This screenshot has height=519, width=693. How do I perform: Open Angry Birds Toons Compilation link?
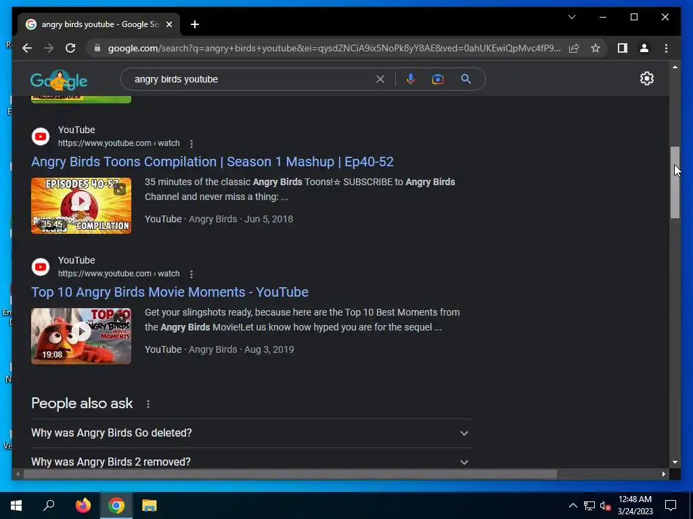click(x=212, y=162)
